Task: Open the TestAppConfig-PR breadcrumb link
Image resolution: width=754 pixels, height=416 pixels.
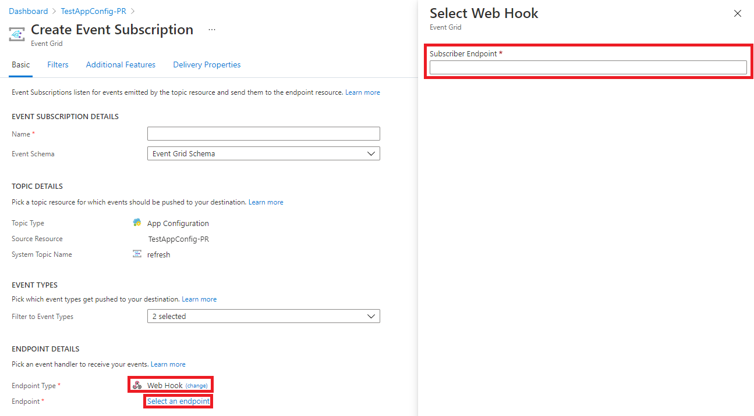Action: [x=93, y=12]
